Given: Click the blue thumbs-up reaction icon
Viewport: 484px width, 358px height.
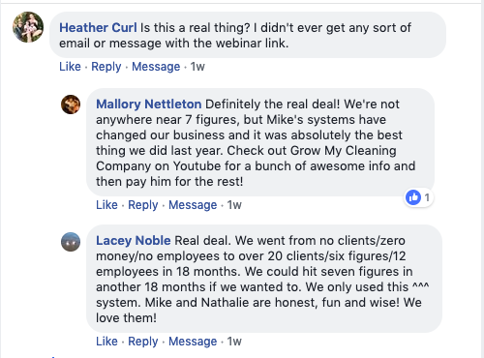Looking at the screenshot, I should 413,197.
